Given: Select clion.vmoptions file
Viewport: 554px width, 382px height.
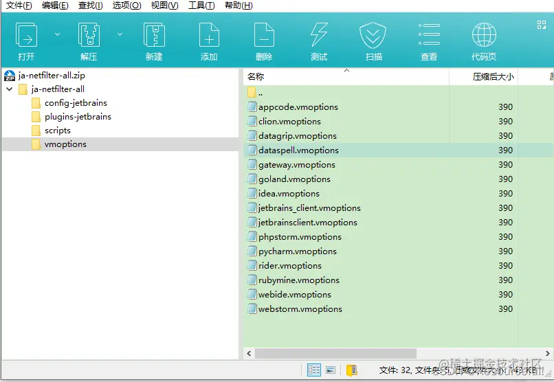Looking at the screenshot, I should pyautogui.click(x=290, y=121).
